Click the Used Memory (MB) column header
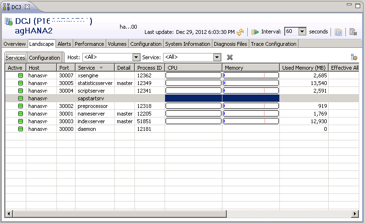Viewport: 365px width, 223px height. click(303, 68)
